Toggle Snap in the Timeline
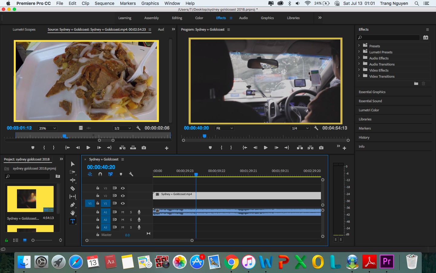This screenshot has height=273, width=436. (100, 174)
